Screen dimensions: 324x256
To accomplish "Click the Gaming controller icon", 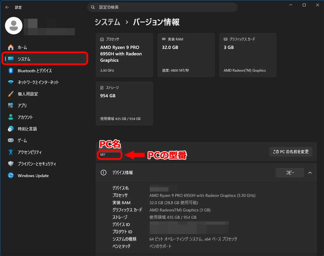I will click(11, 140).
